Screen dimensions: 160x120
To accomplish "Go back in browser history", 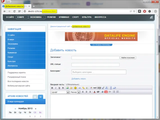I will (4, 11).
